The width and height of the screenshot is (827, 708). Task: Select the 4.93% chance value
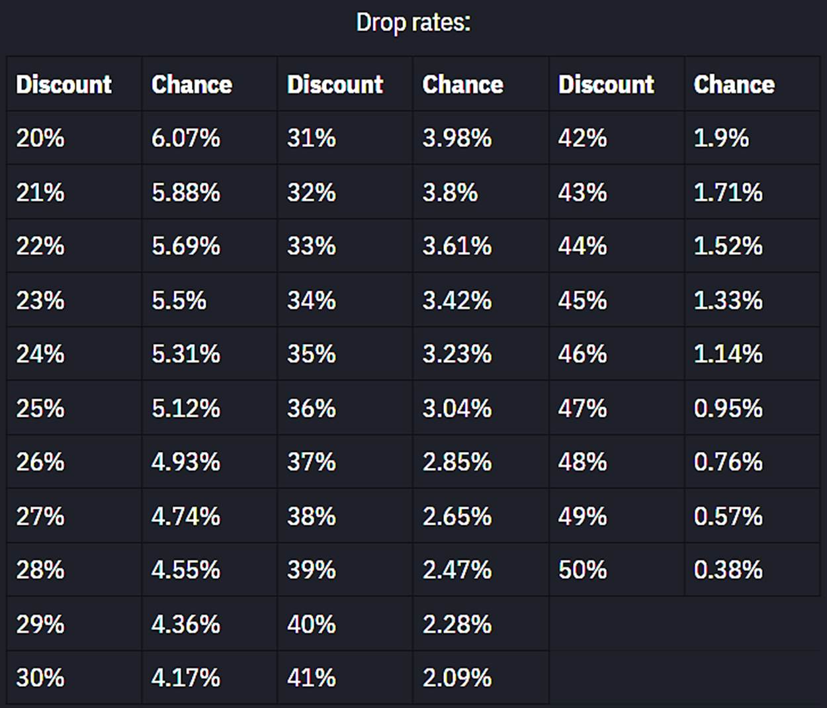[x=186, y=462]
